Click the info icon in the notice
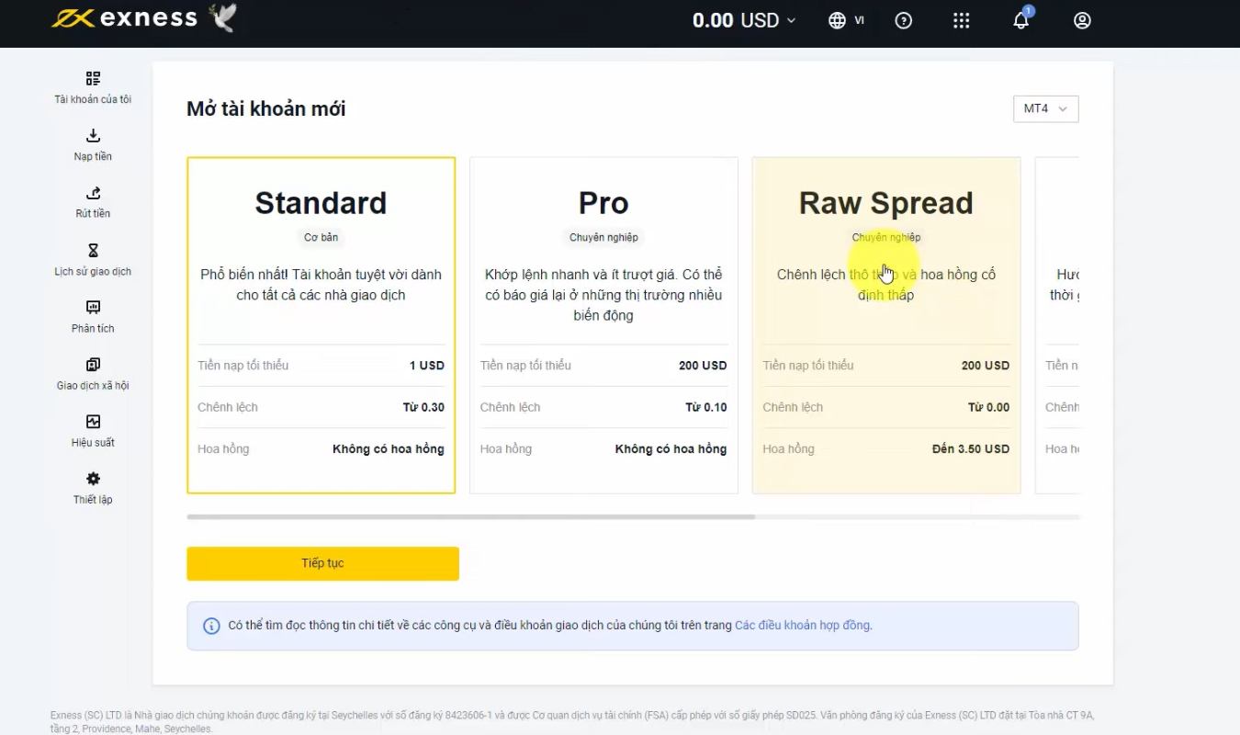Viewport: 1240px width, 735px height. (x=211, y=626)
